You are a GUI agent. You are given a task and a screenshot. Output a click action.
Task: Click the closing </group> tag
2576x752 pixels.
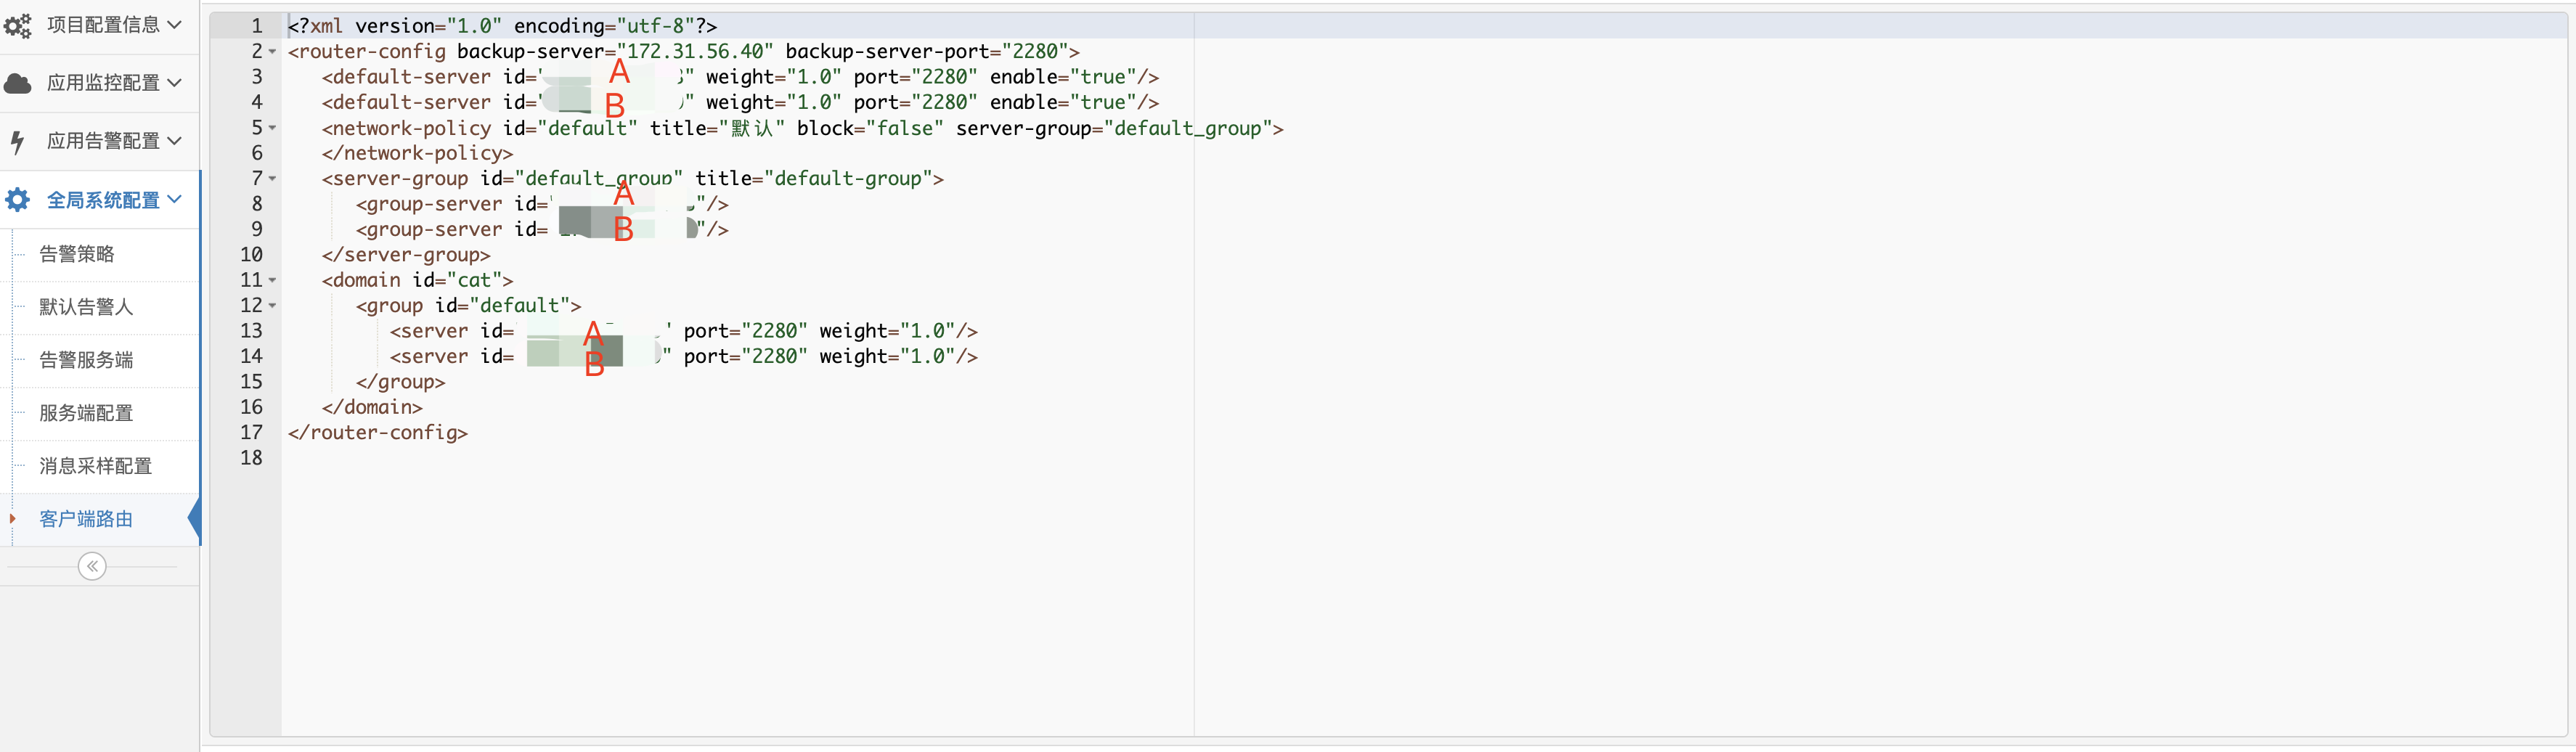pyautogui.click(x=400, y=382)
